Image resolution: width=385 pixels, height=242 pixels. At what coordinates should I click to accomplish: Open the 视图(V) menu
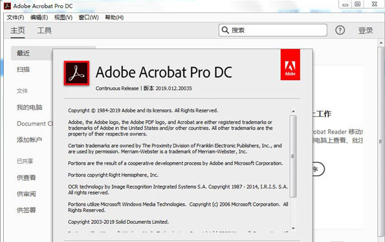coord(63,17)
